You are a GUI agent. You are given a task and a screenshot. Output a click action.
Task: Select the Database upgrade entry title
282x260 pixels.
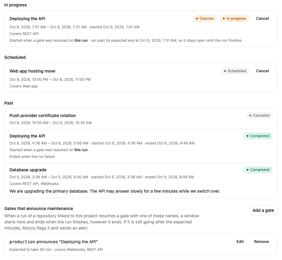pos(28,170)
